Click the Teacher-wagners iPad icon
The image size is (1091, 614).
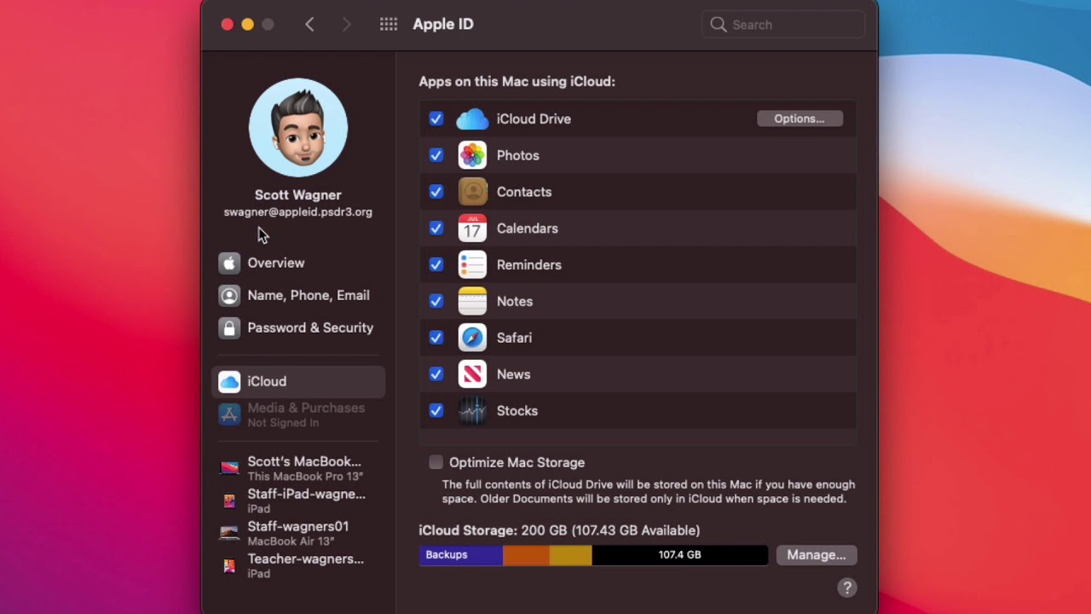pyautogui.click(x=229, y=565)
